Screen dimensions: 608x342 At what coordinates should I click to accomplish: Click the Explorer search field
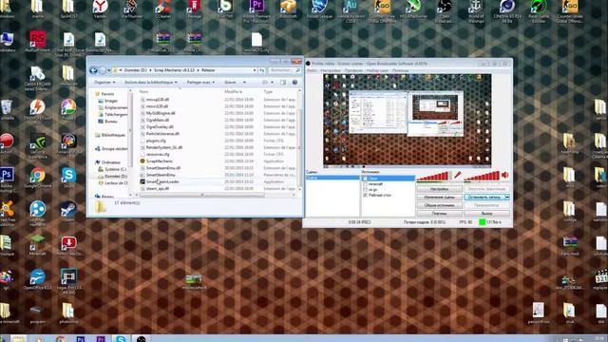click(x=285, y=70)
